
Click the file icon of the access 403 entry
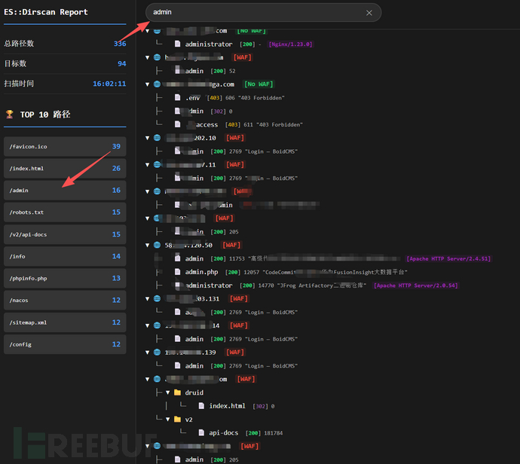178,124
